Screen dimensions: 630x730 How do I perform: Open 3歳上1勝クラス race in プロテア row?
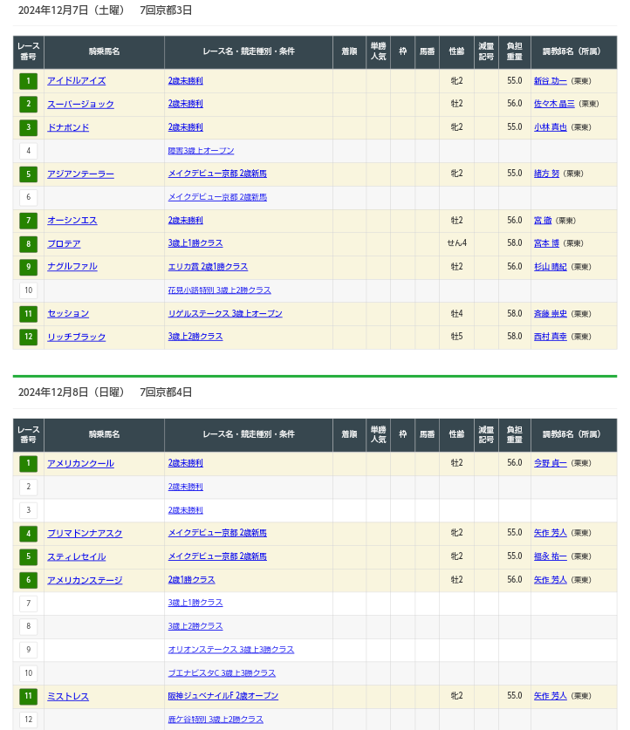195,243
